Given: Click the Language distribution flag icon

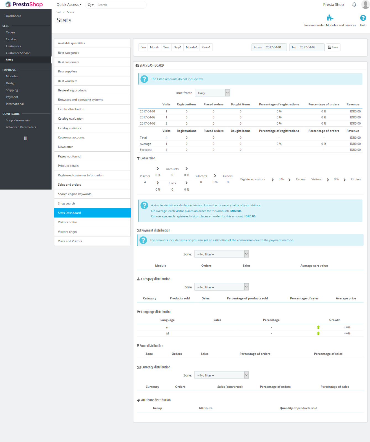Looking at the screenshot, I should [x=138, y=312].
